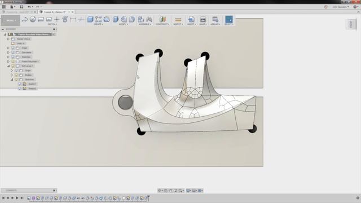
Task: Collapse the root component node
Action: [5, 34]
